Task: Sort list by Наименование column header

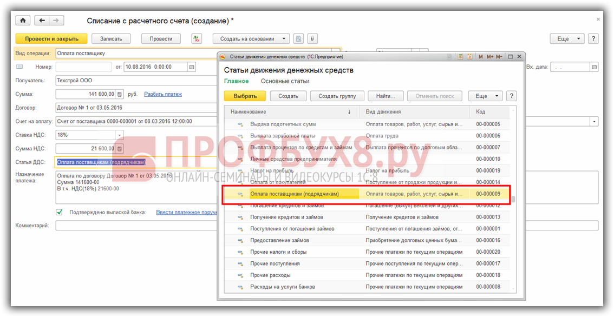Action: tap(291, 112)
